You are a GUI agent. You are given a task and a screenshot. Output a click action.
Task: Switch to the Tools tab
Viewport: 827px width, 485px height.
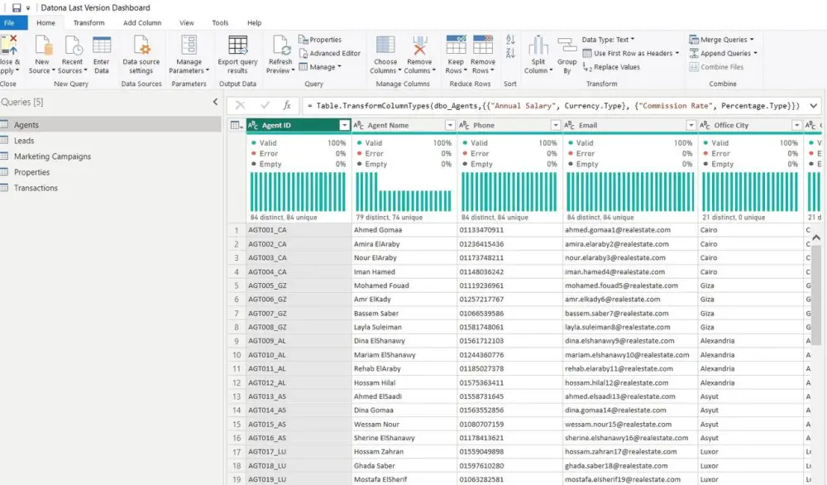(x=220, y=22)
